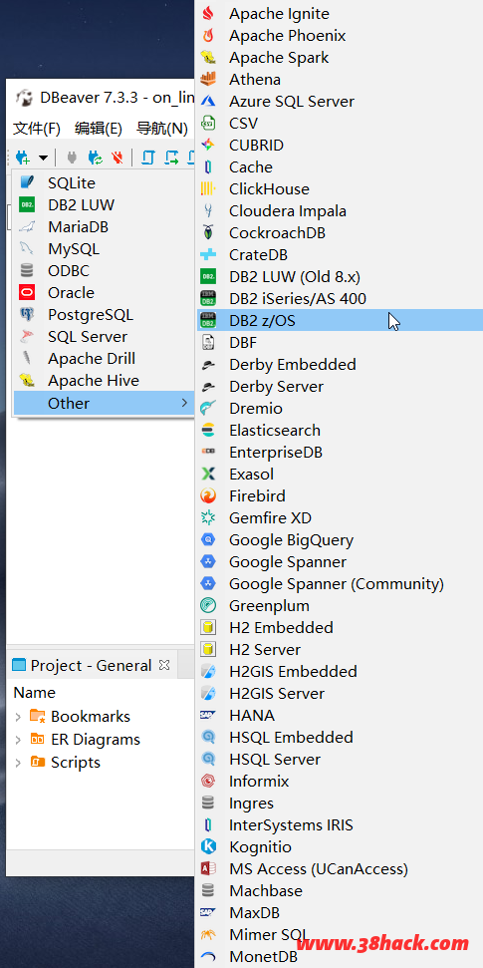Click the SAP HANA icon
Screen dimensions: 483x968
click(x=208, y=716)
